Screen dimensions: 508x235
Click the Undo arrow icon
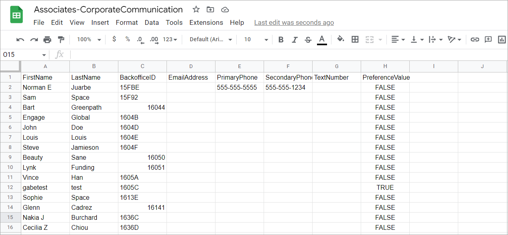(20, 40)
